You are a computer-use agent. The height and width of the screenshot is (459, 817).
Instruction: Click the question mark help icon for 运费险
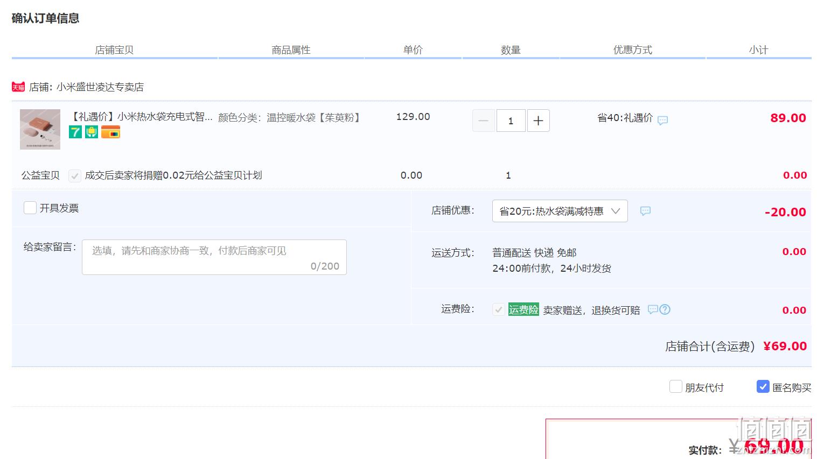(665, 309)
